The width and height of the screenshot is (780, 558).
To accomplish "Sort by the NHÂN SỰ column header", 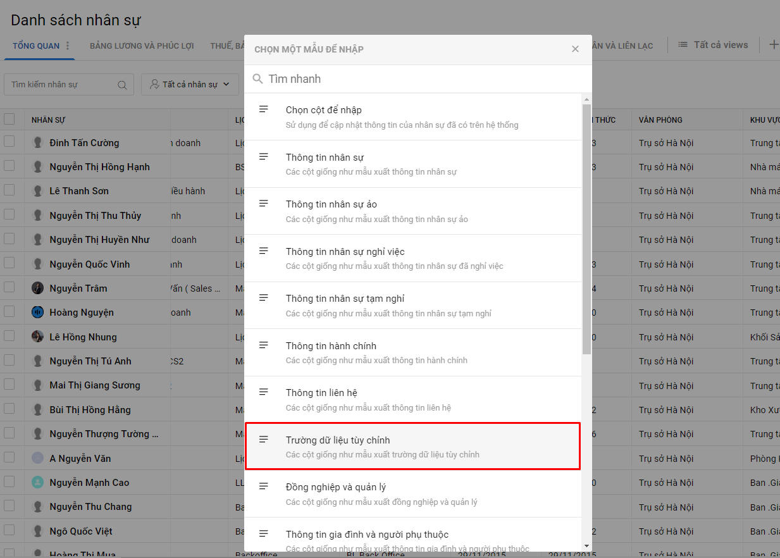I will (48, 120).
